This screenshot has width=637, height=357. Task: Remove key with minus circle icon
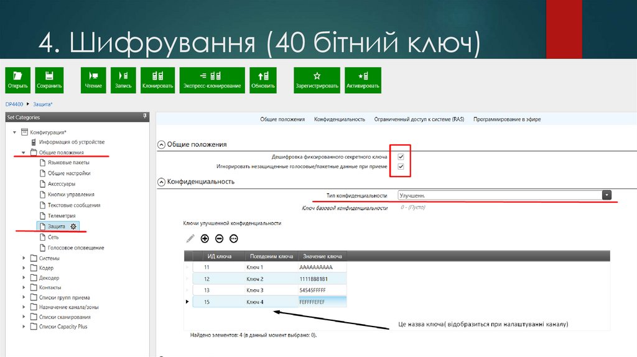pyautogui.click(x=220, y=238)
